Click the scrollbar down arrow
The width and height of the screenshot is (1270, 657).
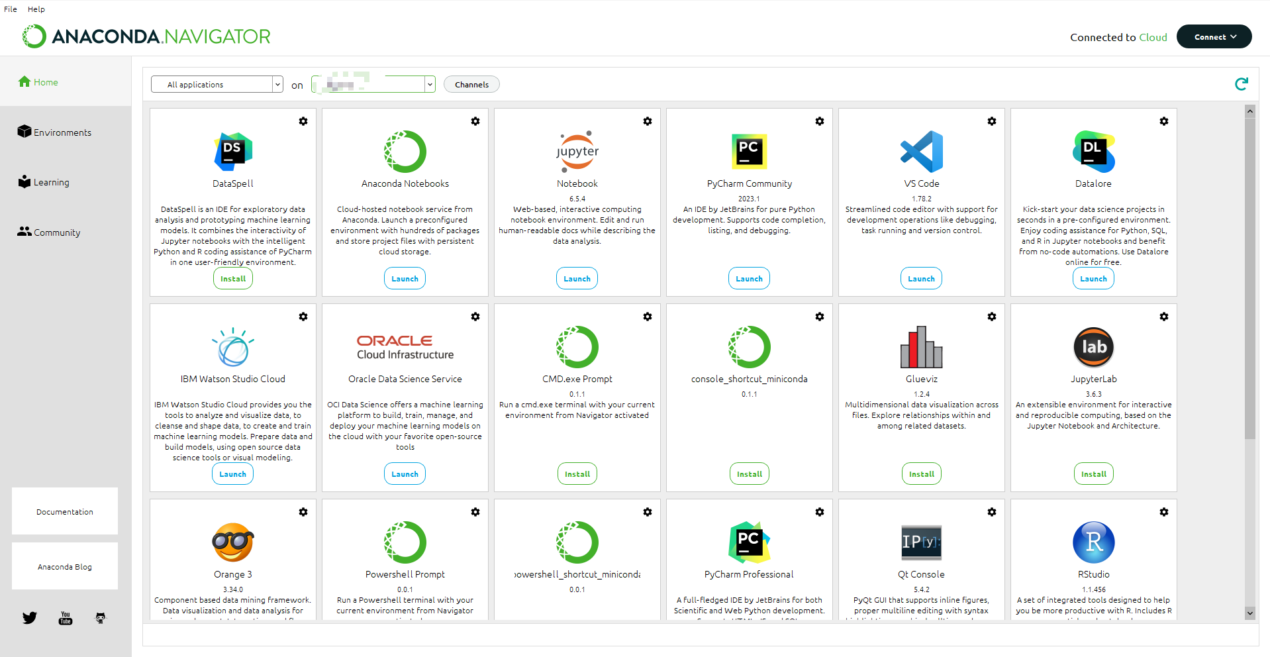pos(1249,613)
